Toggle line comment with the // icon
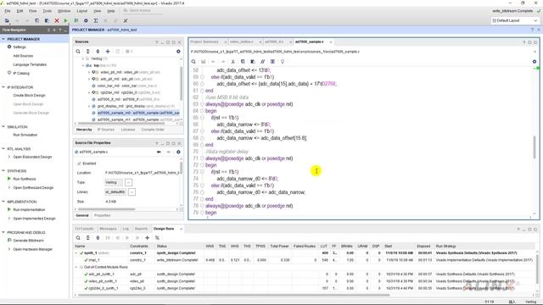Viewport: 543px width, 305px height. 262,62
